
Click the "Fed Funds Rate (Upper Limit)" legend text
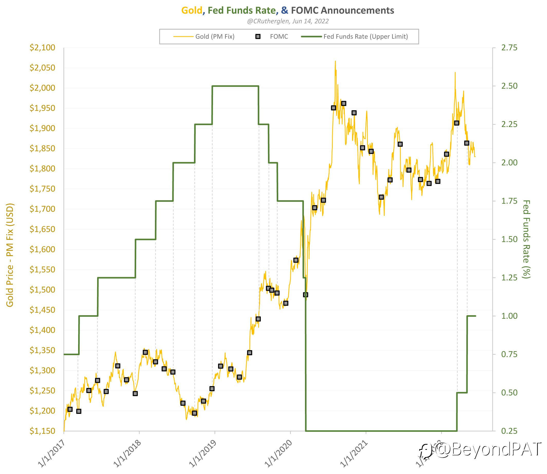(x=366, y=37)
